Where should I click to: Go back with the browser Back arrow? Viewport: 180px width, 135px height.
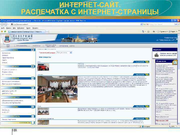[2, 24]
